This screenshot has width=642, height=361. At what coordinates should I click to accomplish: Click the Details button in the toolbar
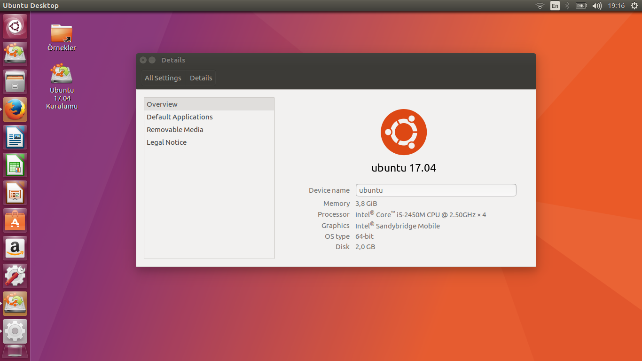tap(201, 78)
